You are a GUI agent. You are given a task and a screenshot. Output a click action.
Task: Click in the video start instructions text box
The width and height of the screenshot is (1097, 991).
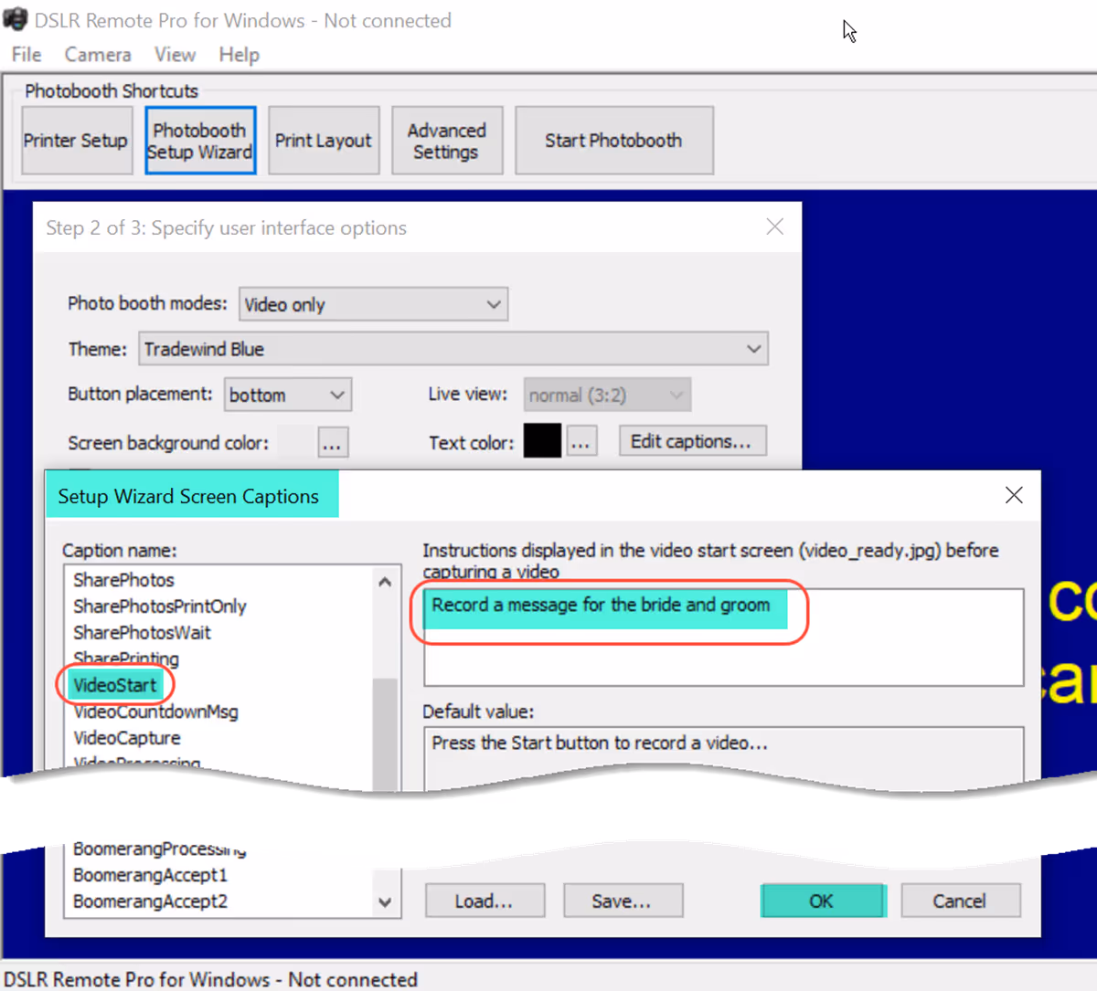coord(723,637)
